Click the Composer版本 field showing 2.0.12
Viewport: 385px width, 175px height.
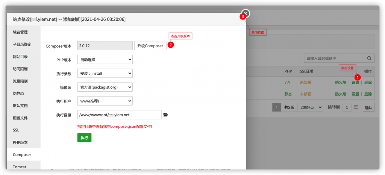coord(105,46)
